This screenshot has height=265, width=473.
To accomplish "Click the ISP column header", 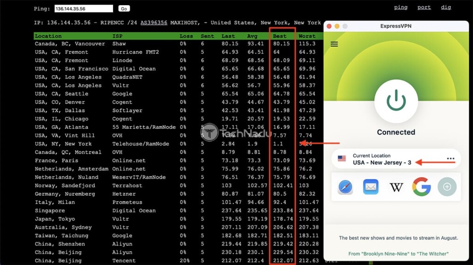I will 117,36.
